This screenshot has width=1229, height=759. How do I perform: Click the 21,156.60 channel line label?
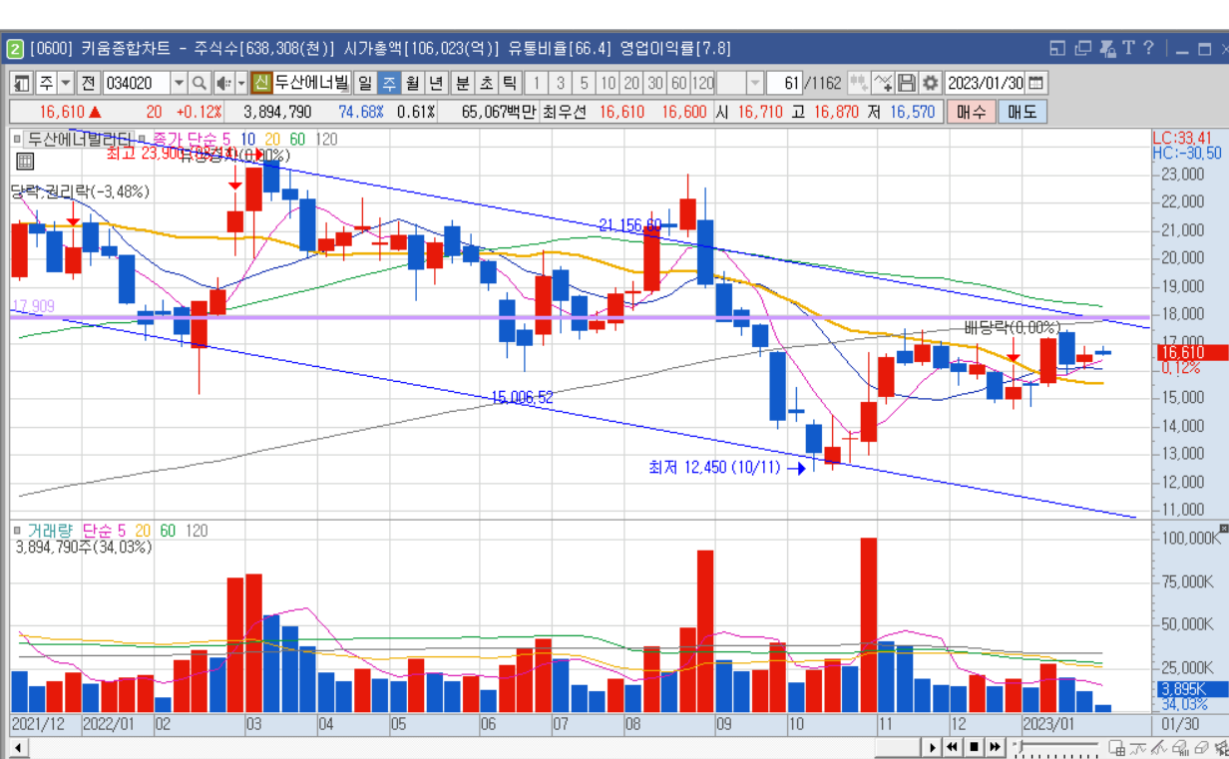coord(630,224)
